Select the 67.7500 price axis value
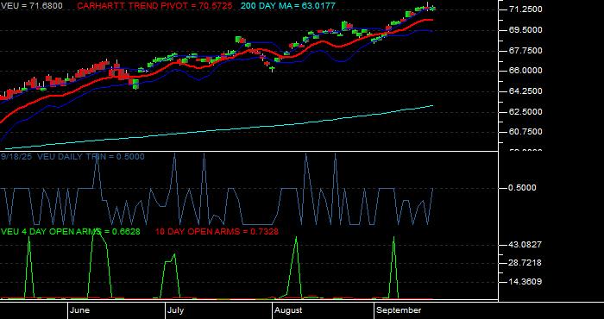 coord(525,50)
